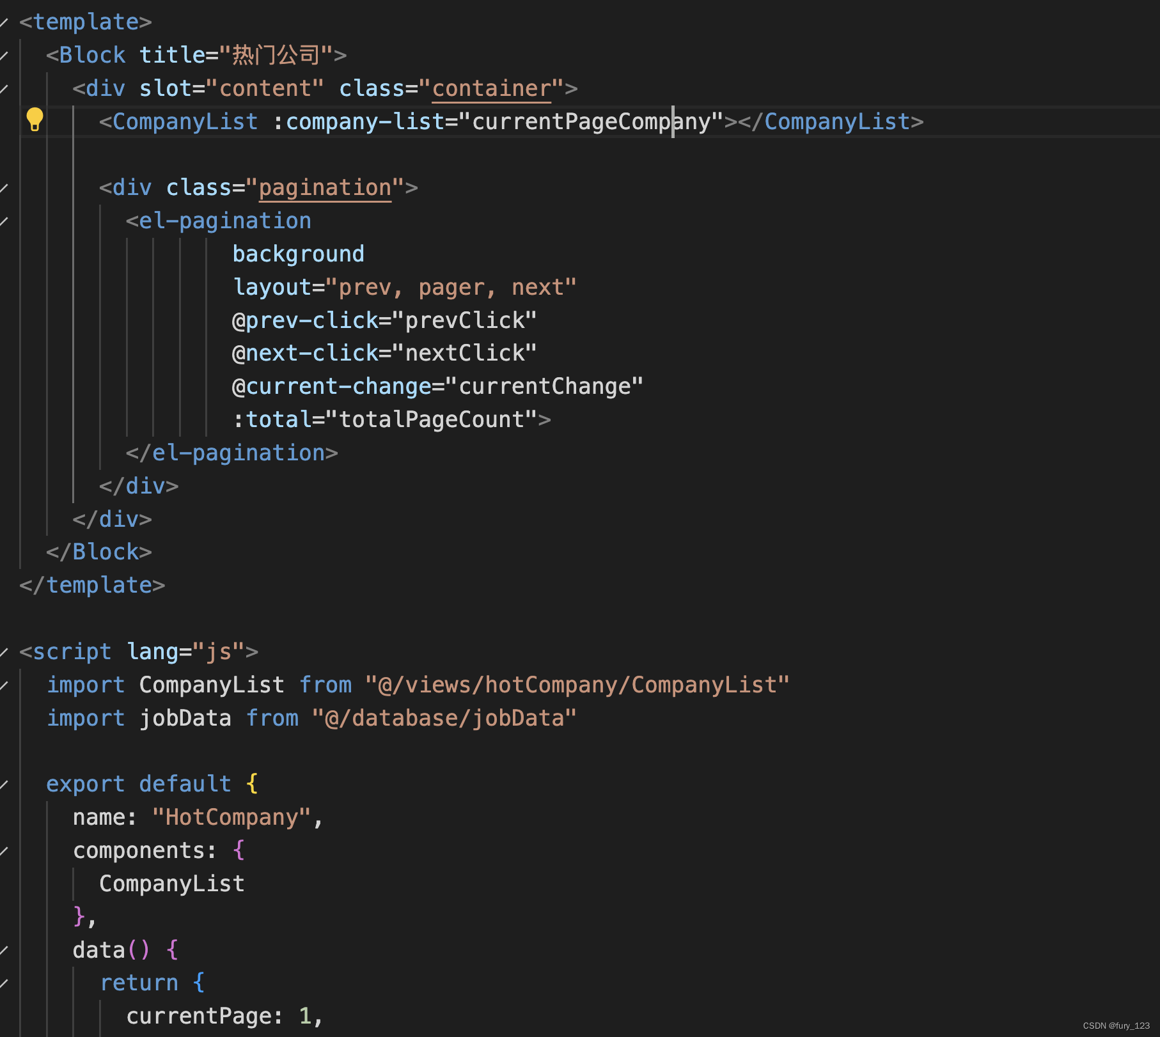
Task: Click the "HotCompany" name string
Action: point(232,817)
